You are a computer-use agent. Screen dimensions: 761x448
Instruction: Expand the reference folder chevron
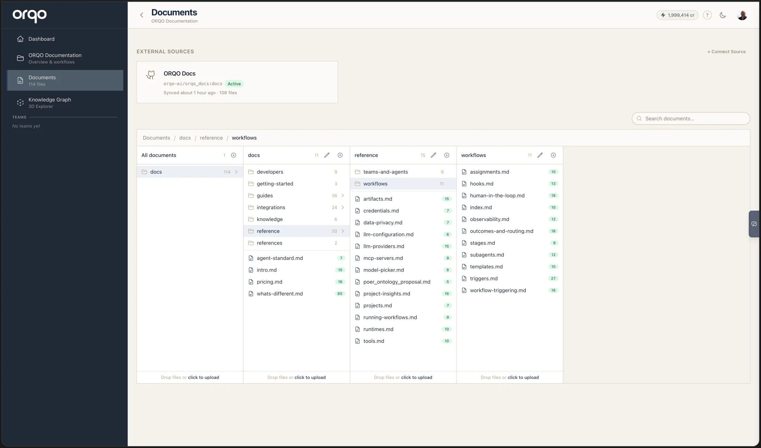click(343, 231)
